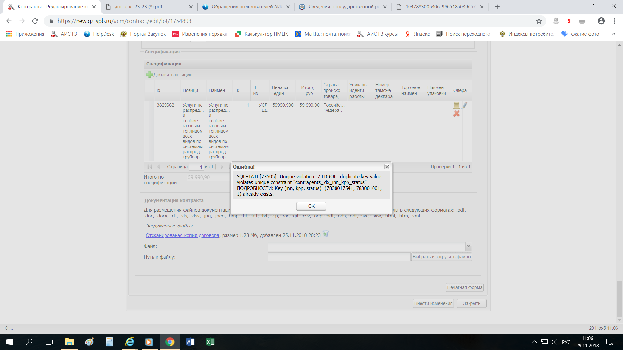Open the Файл dropdown arrow
Viewport: 623px width, 350px height.
[x=468, y=246]
